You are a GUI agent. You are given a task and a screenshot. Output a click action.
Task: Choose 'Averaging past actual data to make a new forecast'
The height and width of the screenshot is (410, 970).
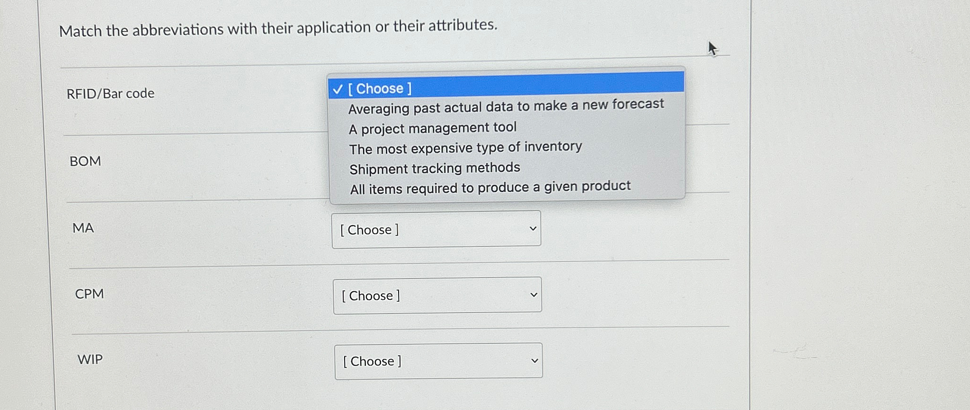point(506,106)
